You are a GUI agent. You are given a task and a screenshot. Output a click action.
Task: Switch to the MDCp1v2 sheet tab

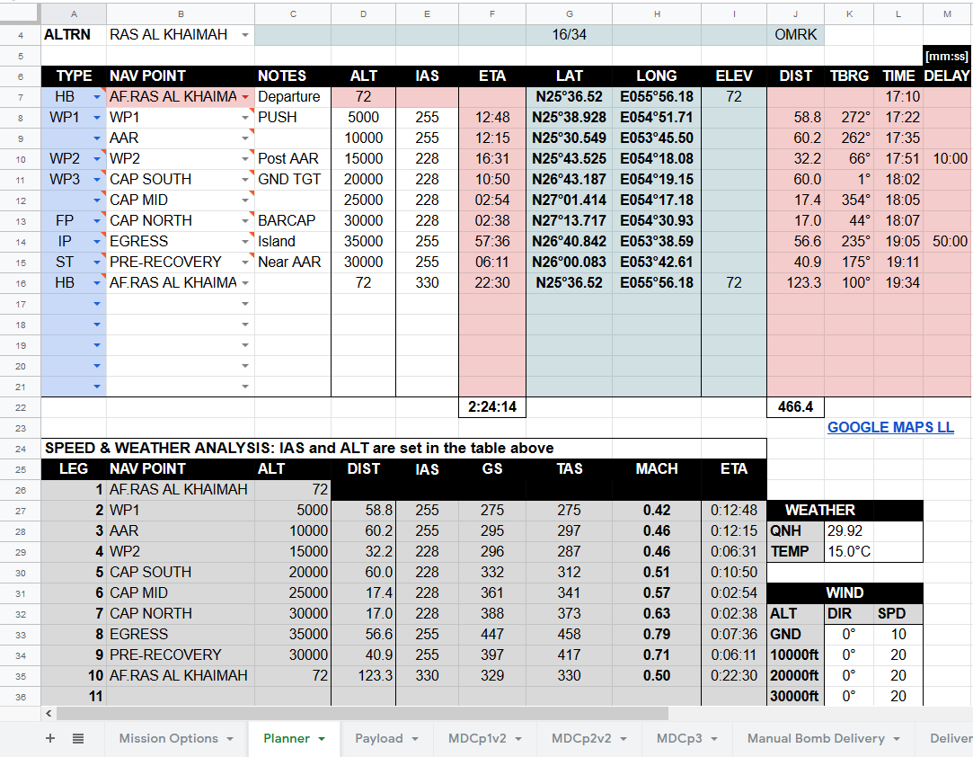[477, 738]
